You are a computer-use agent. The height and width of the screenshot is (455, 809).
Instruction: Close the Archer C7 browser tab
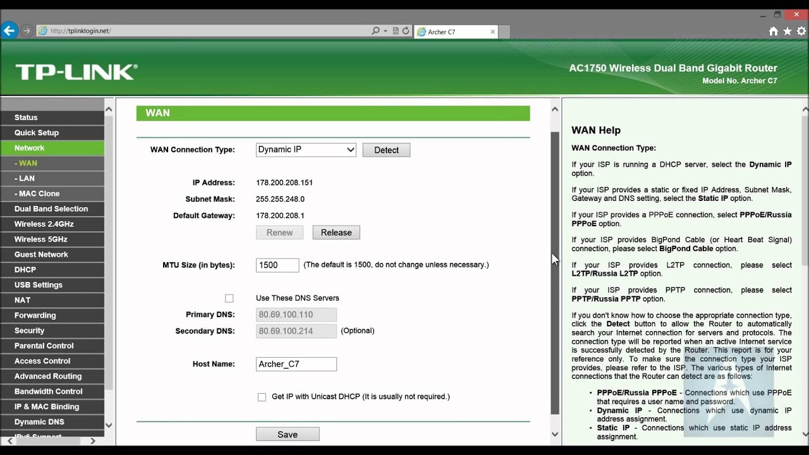click(493, 32)
